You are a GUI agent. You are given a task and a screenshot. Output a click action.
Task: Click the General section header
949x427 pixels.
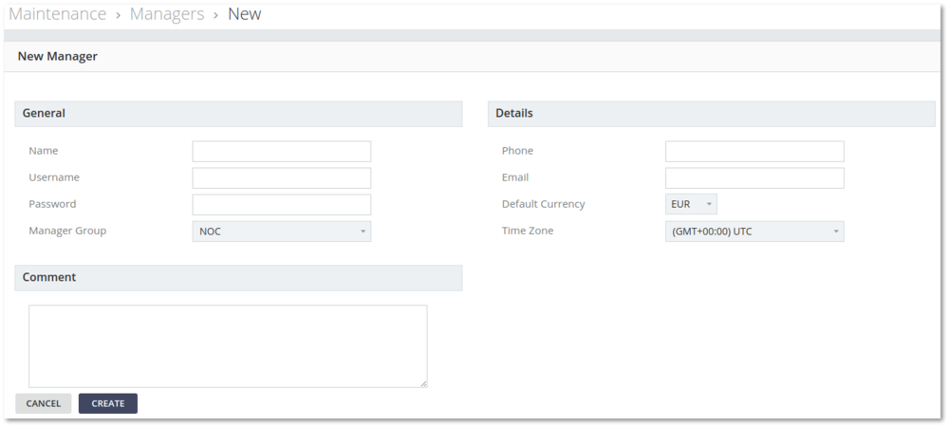click(x=44, y=114)
